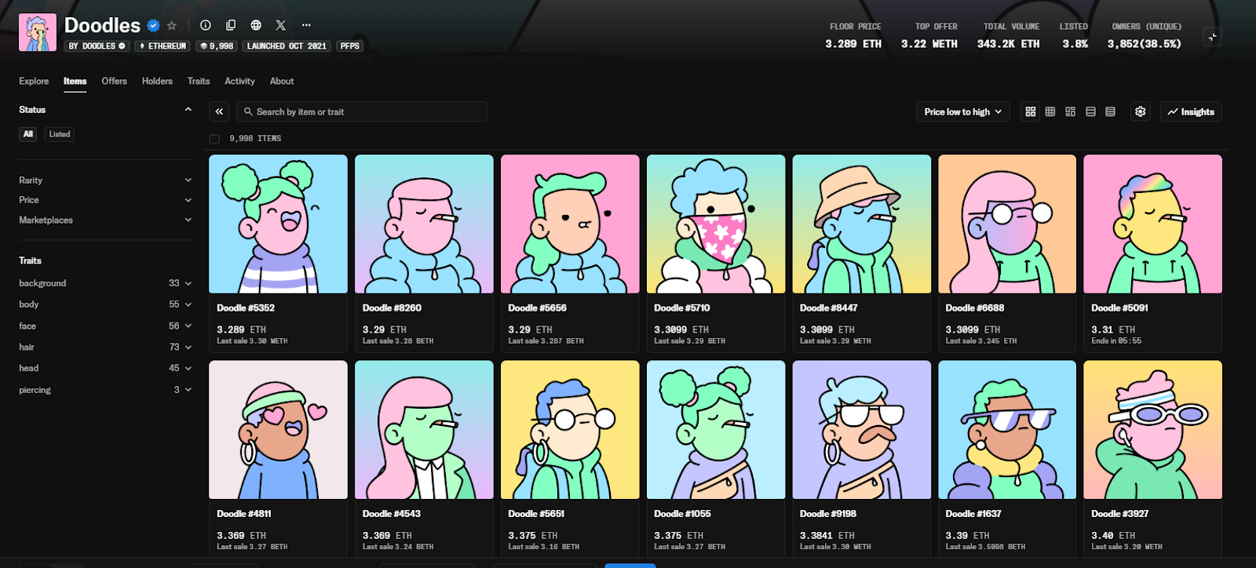Open the Price low to high sort dropdown
This screenshot has height=568, width=1256.
point(962,112)
